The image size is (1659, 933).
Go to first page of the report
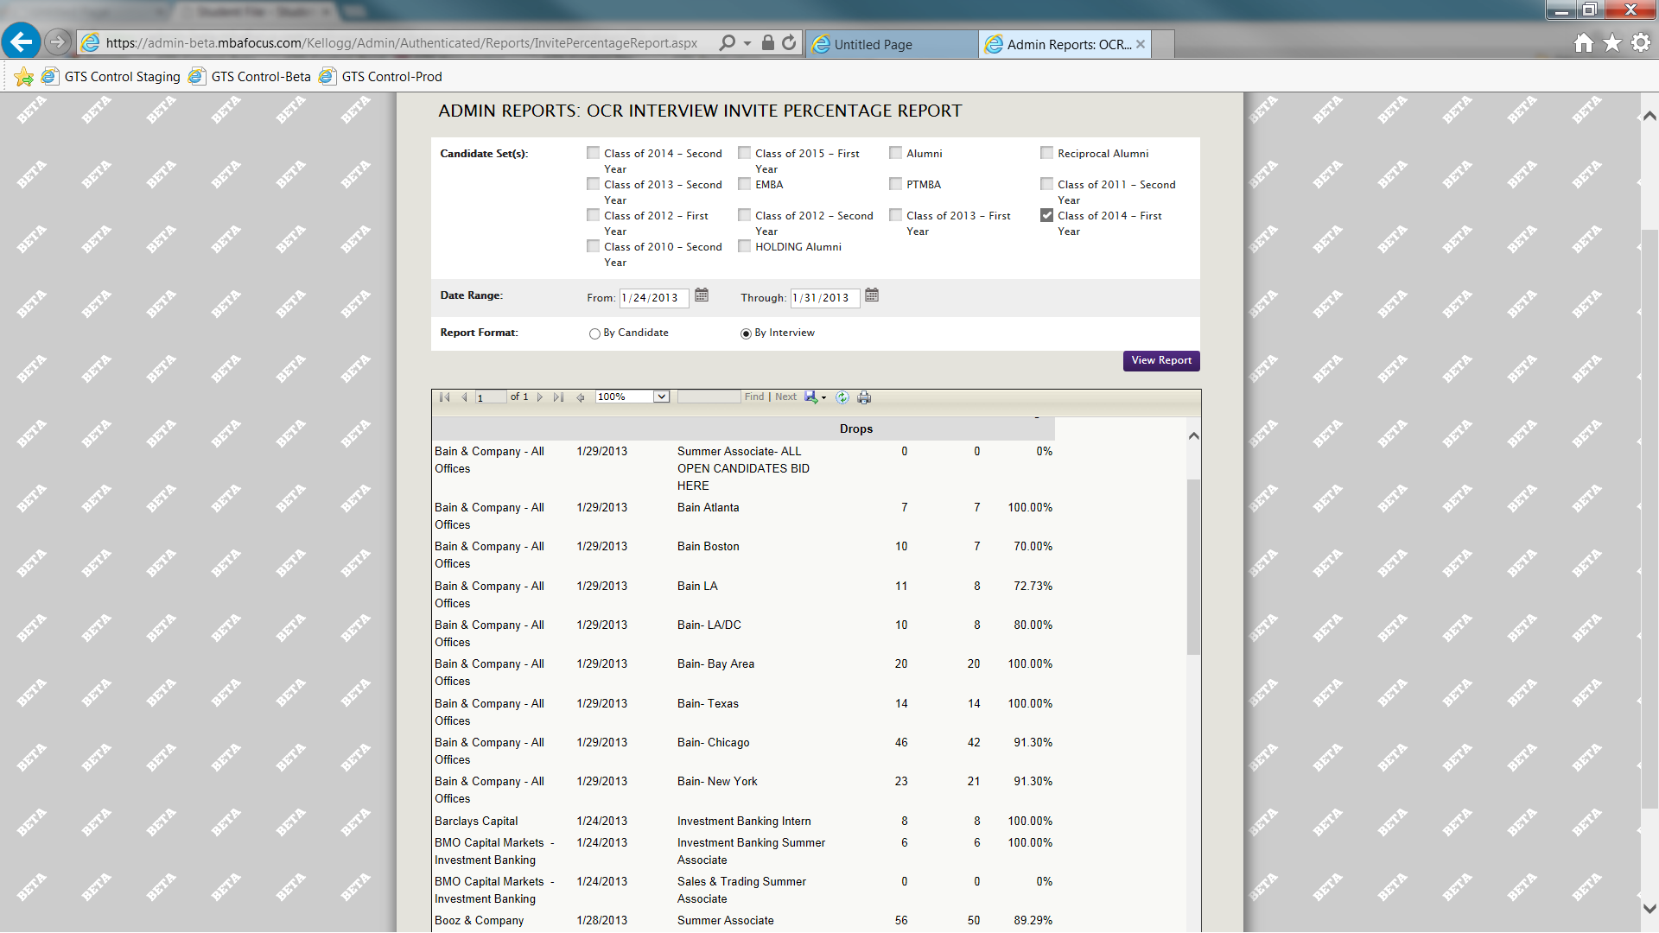(444, 397)
